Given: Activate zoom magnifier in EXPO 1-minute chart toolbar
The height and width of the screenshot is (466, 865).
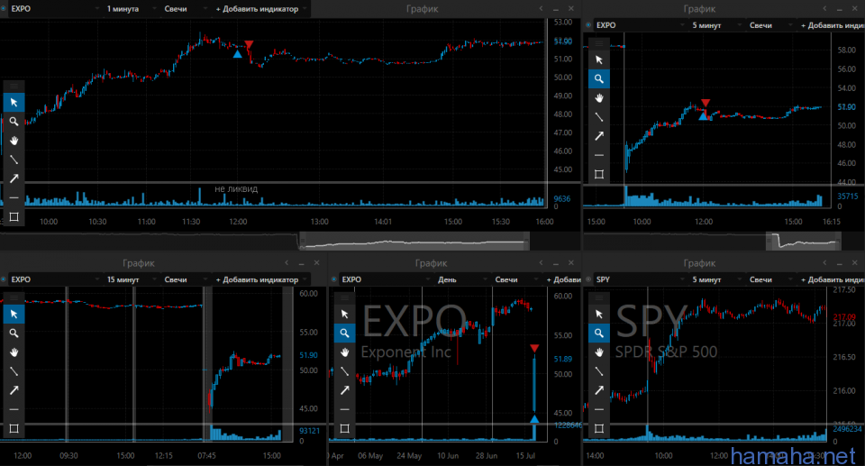Looking at the screenshot, I should tap(14, 122).
